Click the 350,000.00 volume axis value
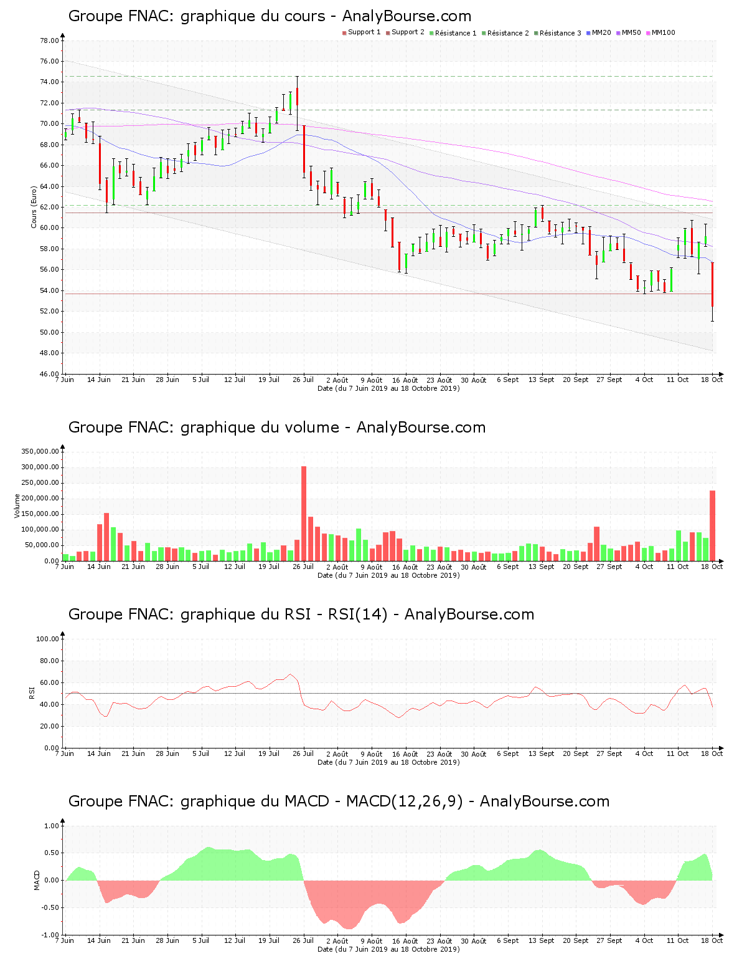Viewport: 747px width, 966px height. pos(40,451)
